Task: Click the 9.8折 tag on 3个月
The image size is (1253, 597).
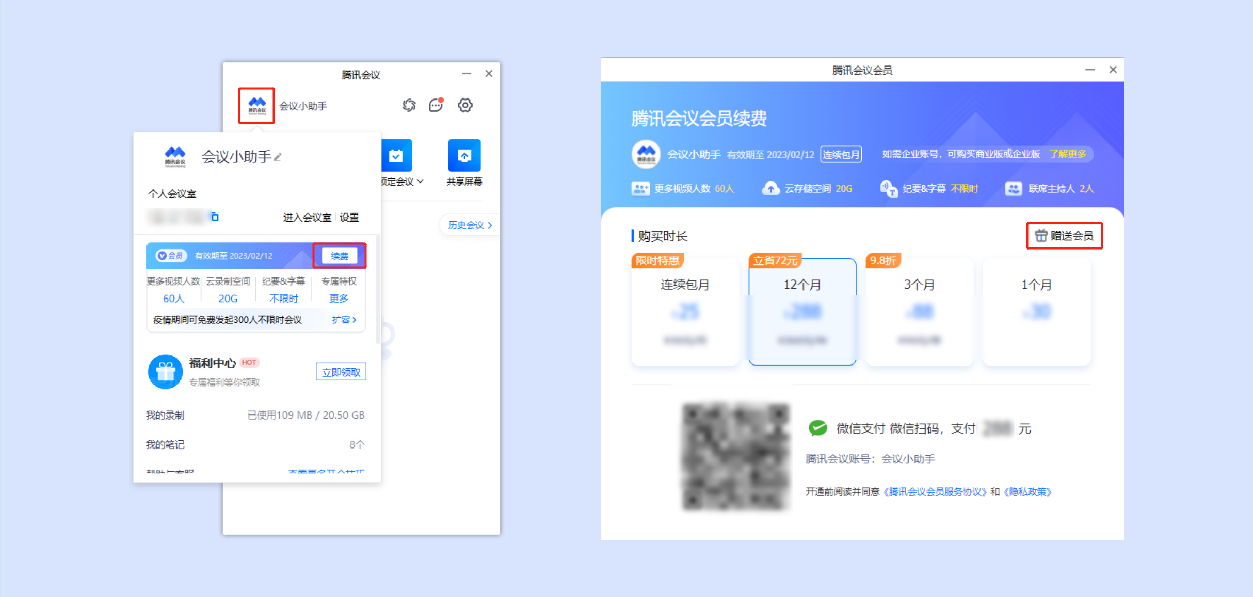Action: coord(883,260)
